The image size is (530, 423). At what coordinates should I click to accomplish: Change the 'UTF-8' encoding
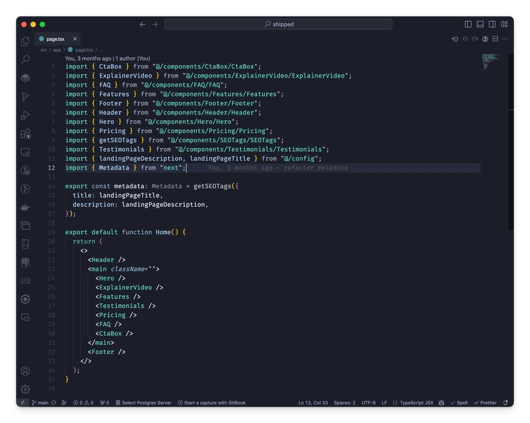tap(368, 402)
